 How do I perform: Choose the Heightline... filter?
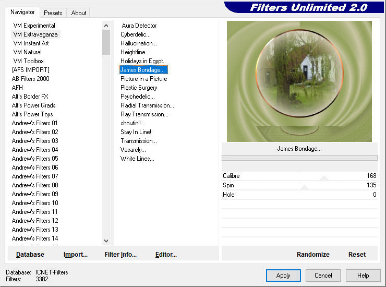[135, 52]
